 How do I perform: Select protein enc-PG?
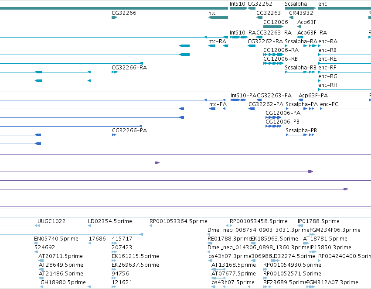click(329, 104)
